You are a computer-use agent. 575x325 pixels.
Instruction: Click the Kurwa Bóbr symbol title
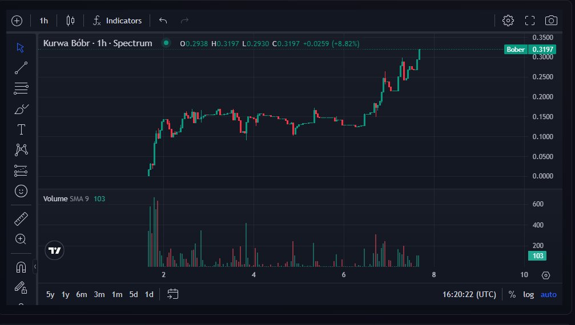tap(98, 43)
